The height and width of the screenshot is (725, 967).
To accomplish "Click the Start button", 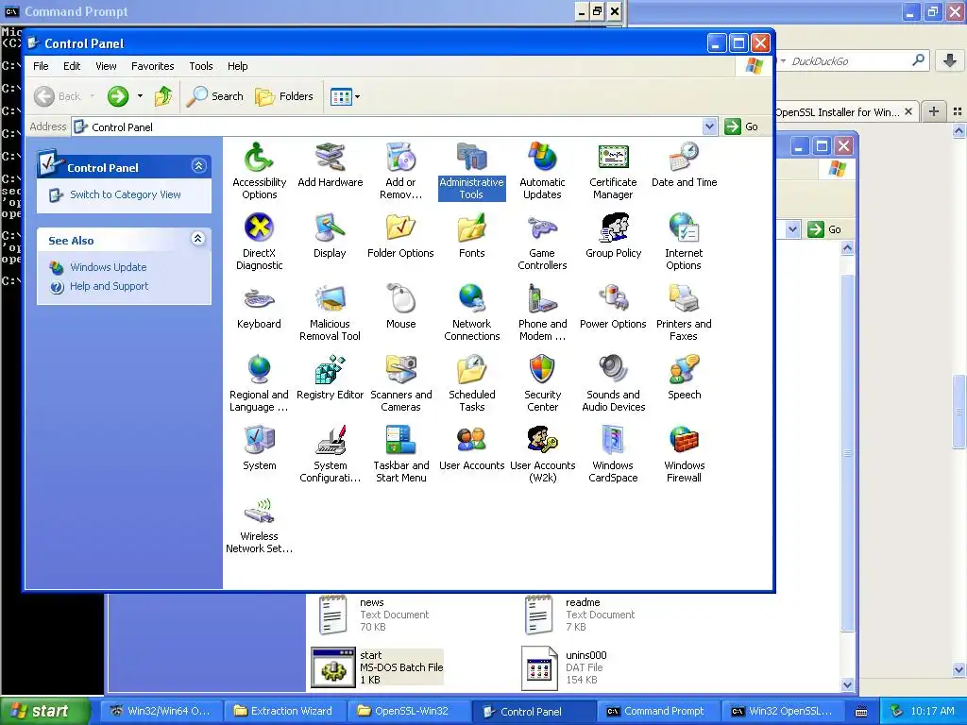I will [43, 711].
